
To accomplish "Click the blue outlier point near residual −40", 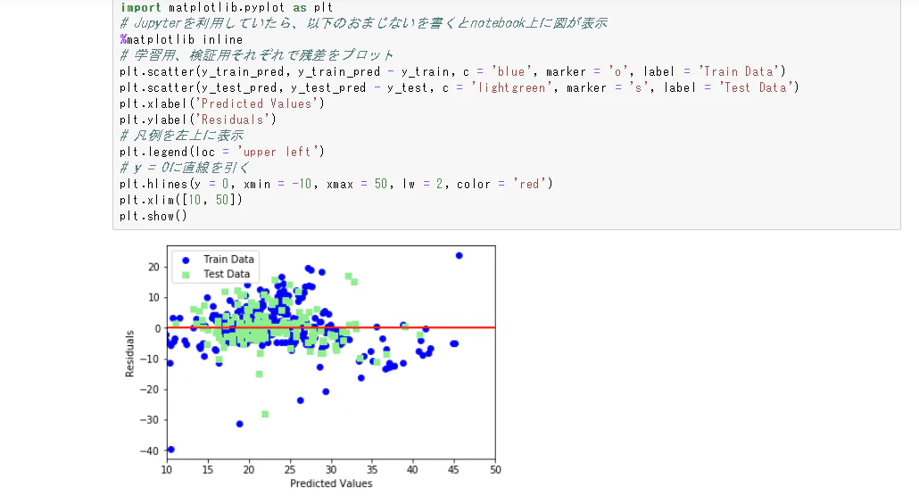I will [x=170, y=450].
